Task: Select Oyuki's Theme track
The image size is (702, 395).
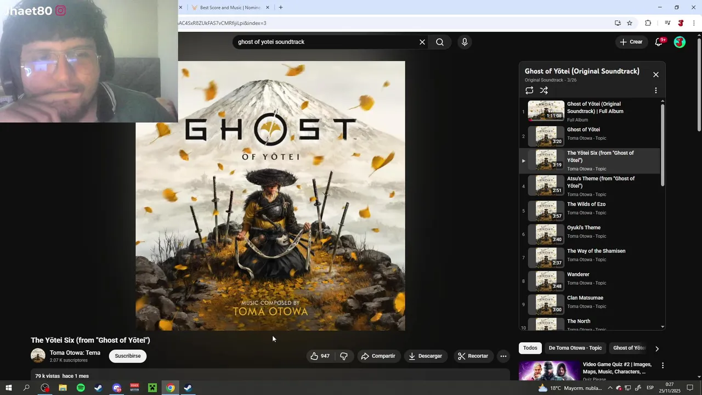Action: click(590, 234)
